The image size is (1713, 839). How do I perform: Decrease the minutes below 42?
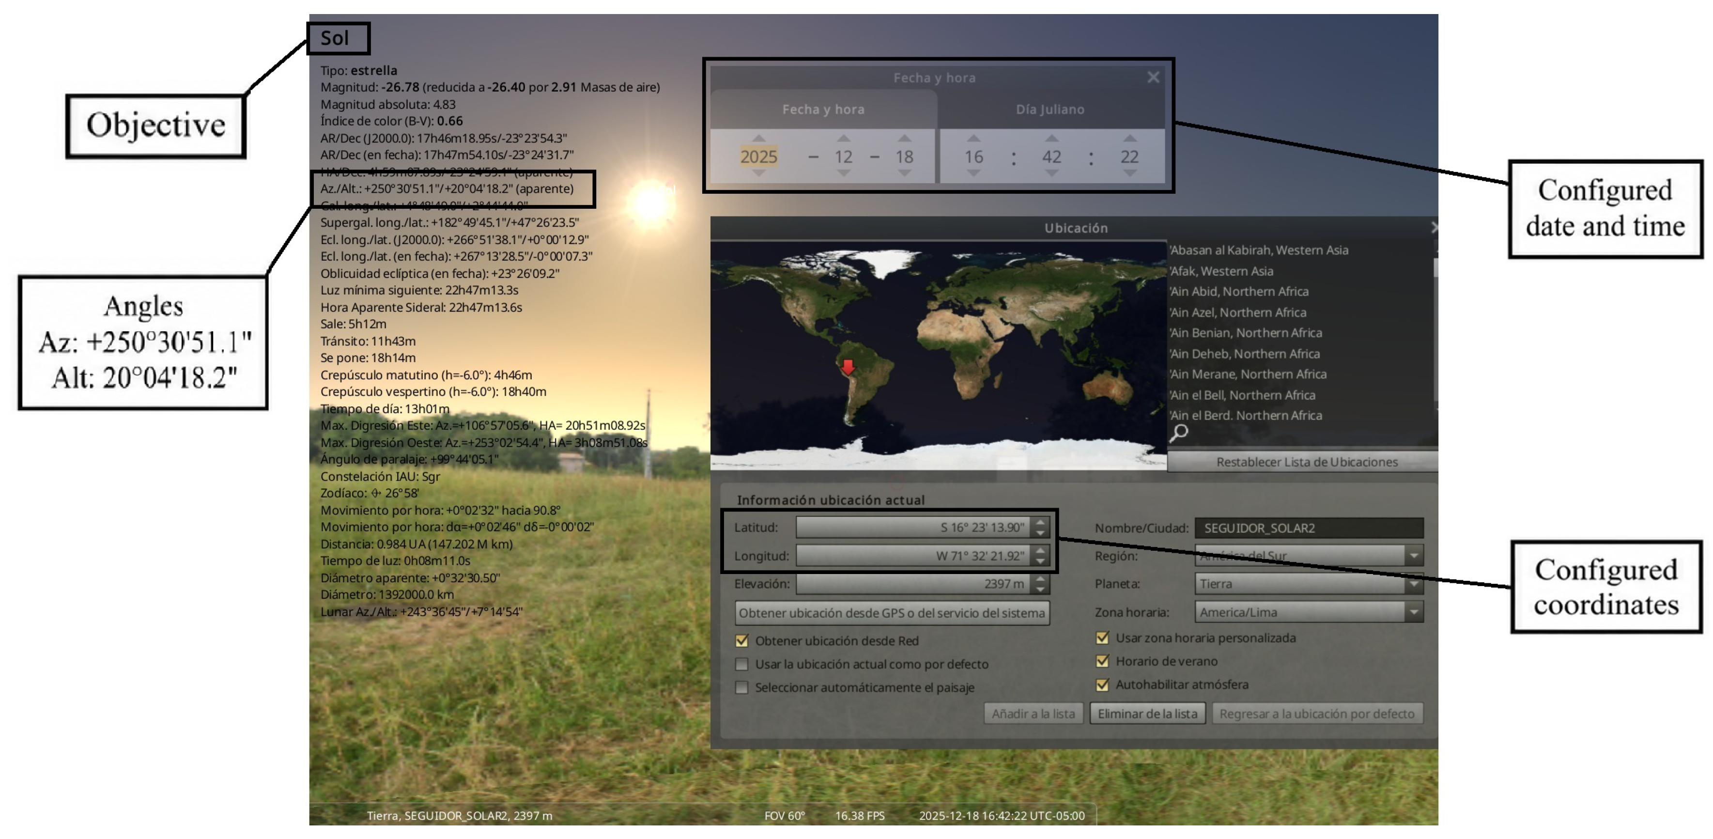pos(1051,173)
